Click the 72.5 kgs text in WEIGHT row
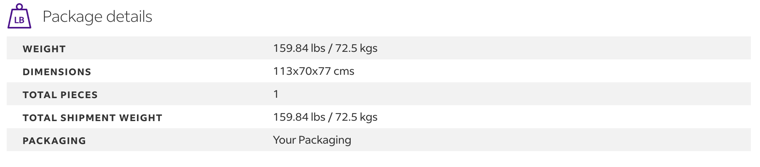 point(356,48)
